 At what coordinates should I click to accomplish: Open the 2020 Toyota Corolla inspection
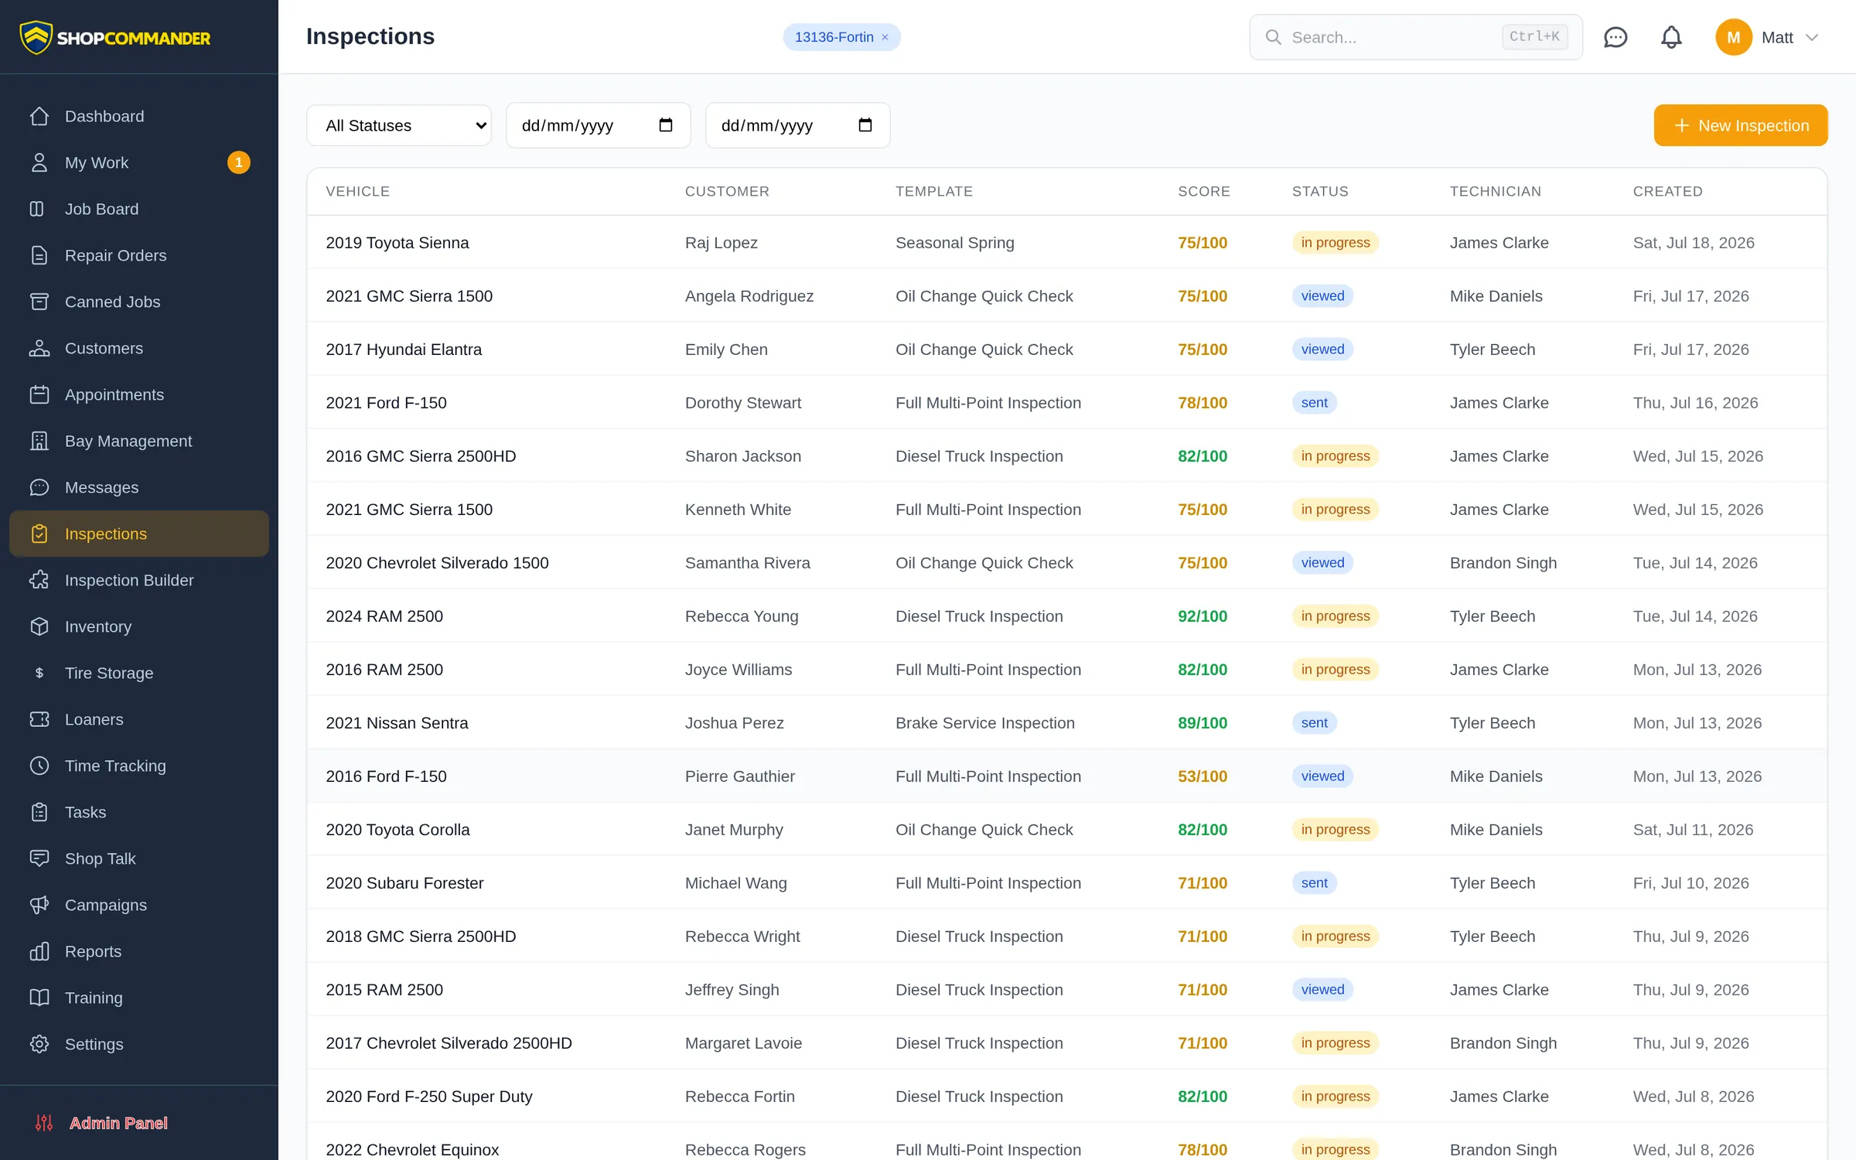[x=1067, y=830]
